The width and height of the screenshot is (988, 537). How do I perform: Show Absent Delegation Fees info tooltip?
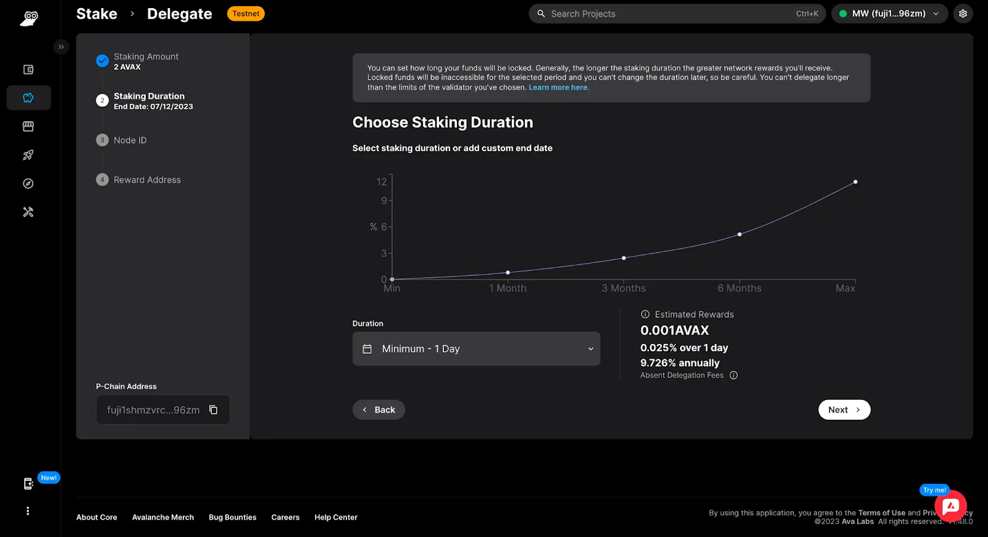coord(734,375)
